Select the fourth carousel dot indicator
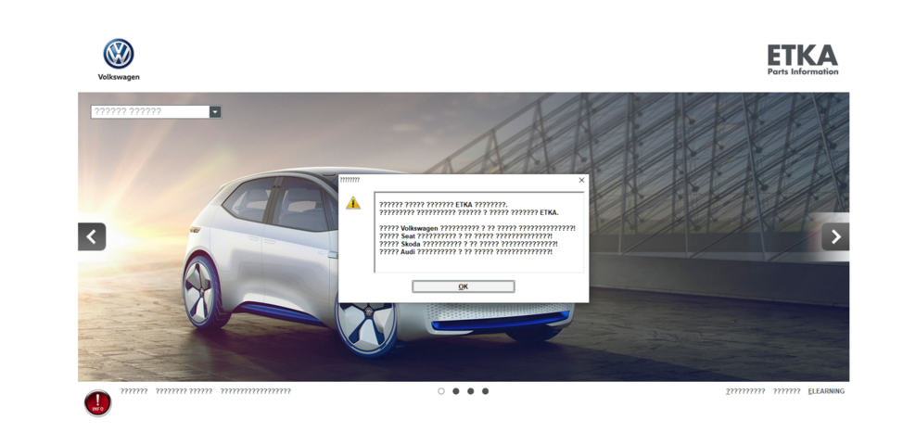 485,391
